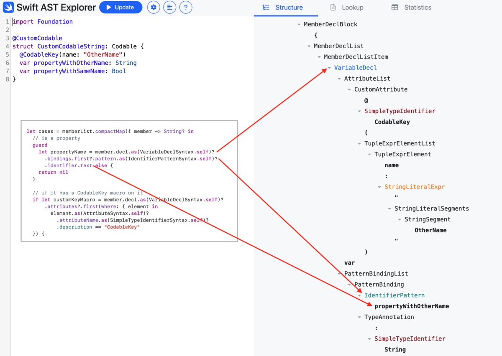Viewport: 502px width, 356px height.
Task: Collapse the IdentifierPattern node
Action: pyautogui.click(x=359, y=296)
